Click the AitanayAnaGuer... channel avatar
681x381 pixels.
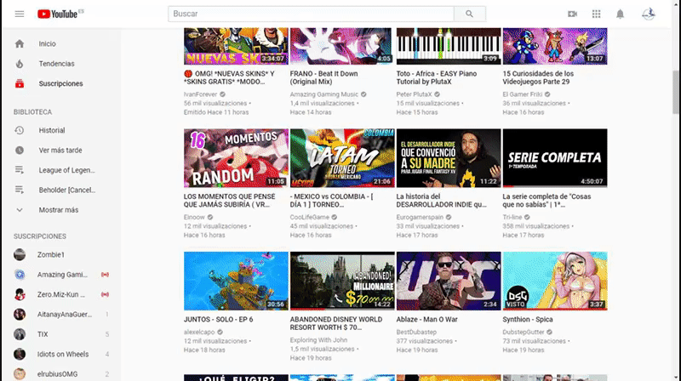20,314
